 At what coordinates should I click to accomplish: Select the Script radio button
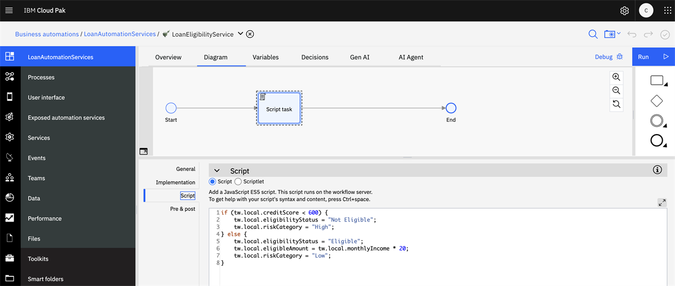pyautogui.click(x=212, y=182)
